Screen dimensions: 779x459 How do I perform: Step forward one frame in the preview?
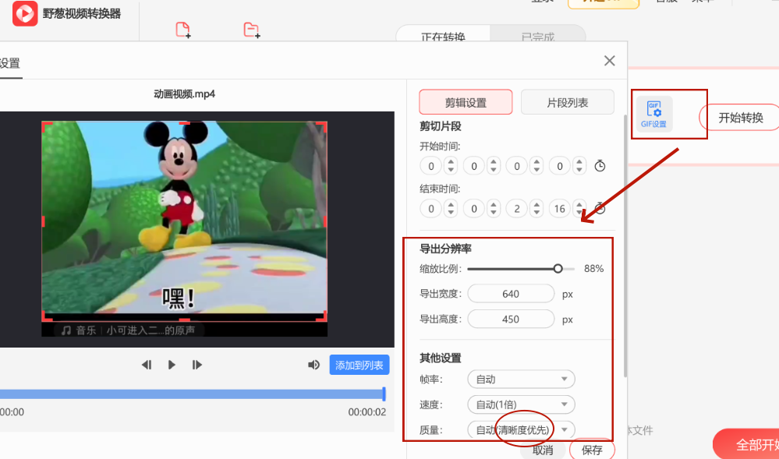click(x=197, y=364)
